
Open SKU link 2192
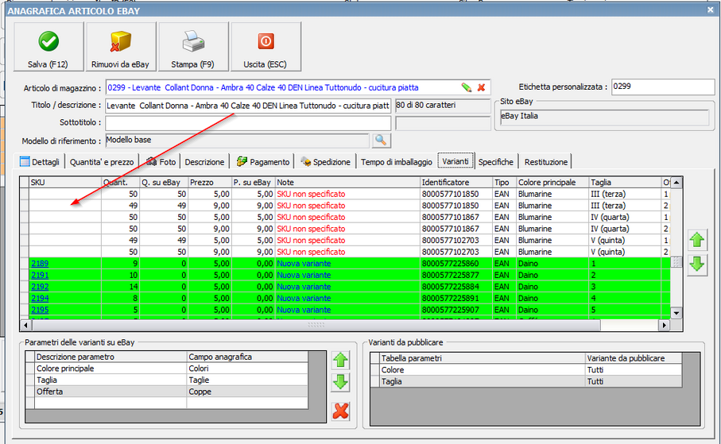[40, 287]
